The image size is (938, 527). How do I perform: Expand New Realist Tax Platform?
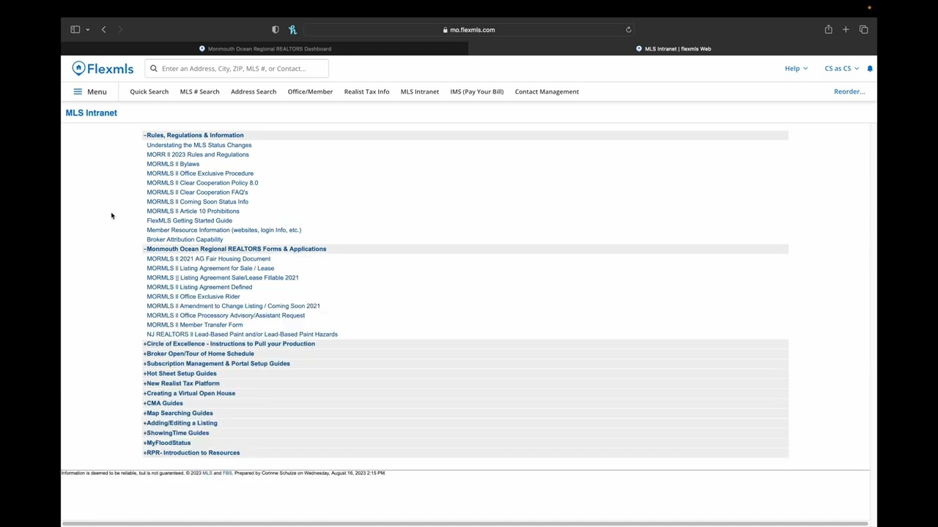pos(181,384)
